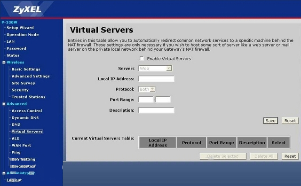Viewport: 301px width, 186px height.
Task: Click the ZyXEL logo in header
Action: 27,9
